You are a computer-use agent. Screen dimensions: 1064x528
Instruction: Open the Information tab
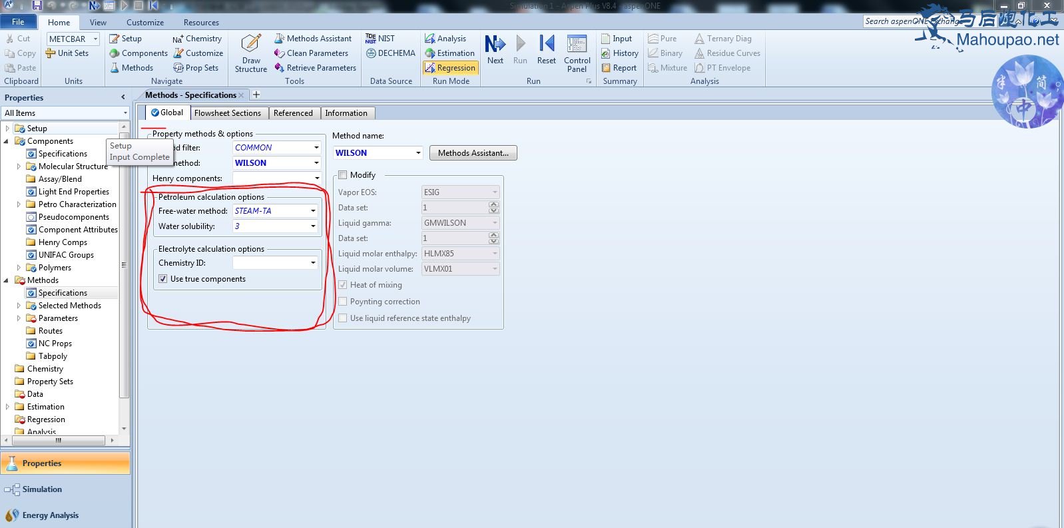[346, 113]
